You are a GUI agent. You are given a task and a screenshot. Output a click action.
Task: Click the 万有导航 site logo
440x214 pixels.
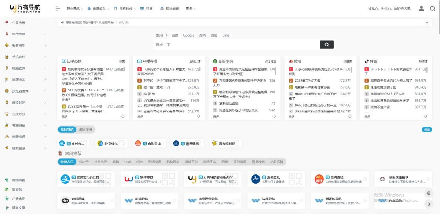(25, 8)
